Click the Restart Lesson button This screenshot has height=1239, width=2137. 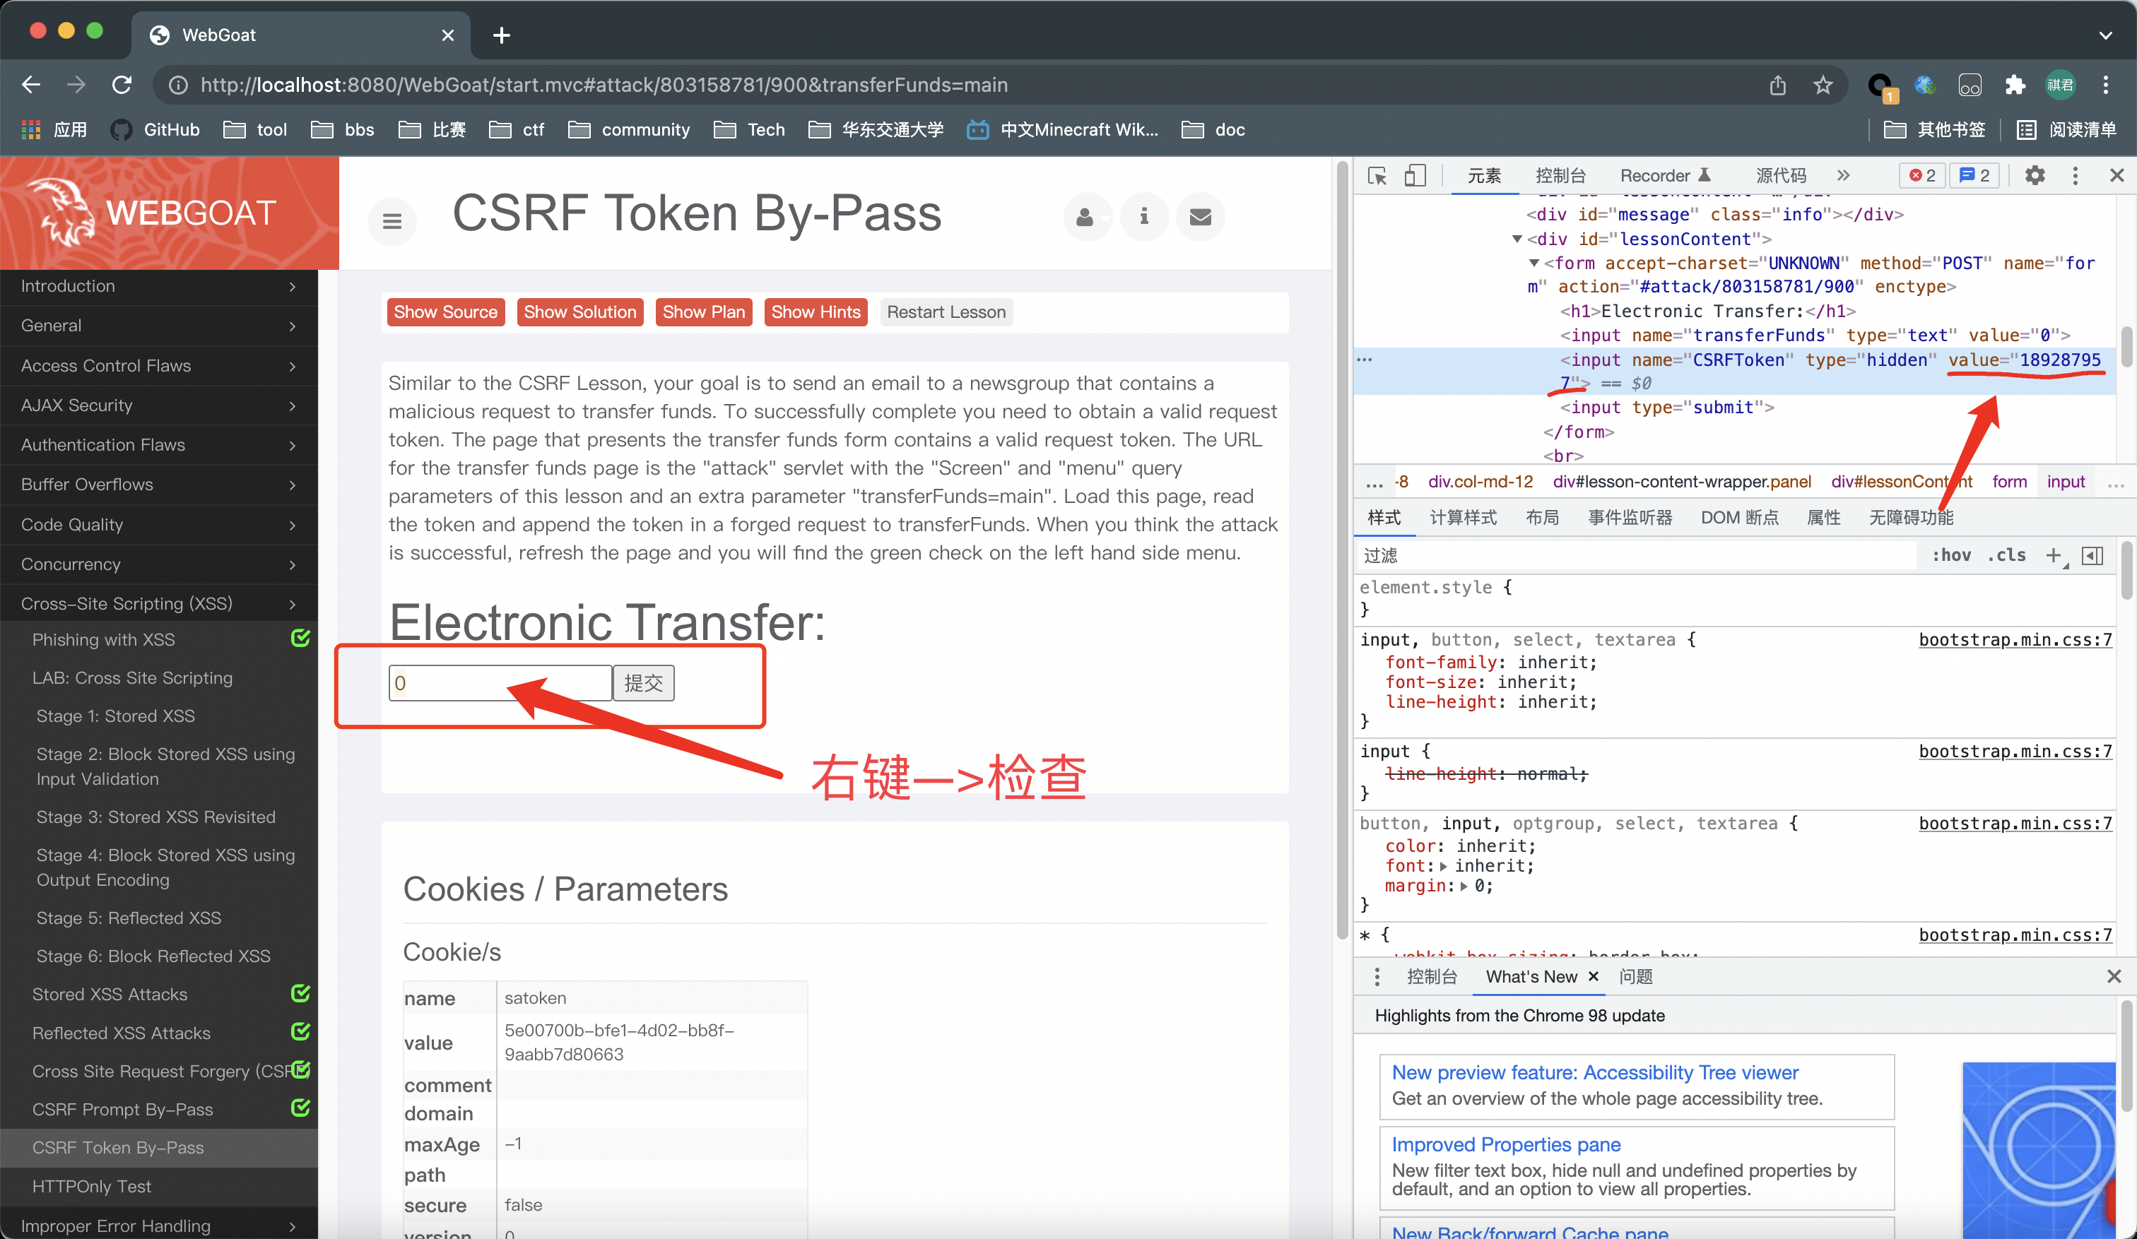pos(946,312)
